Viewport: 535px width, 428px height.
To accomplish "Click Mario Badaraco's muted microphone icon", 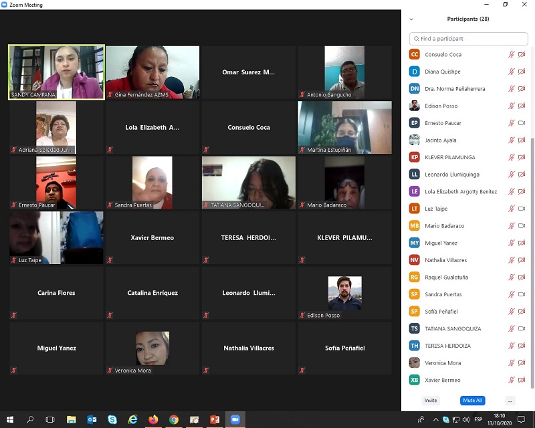I will [x=512, y=226].
